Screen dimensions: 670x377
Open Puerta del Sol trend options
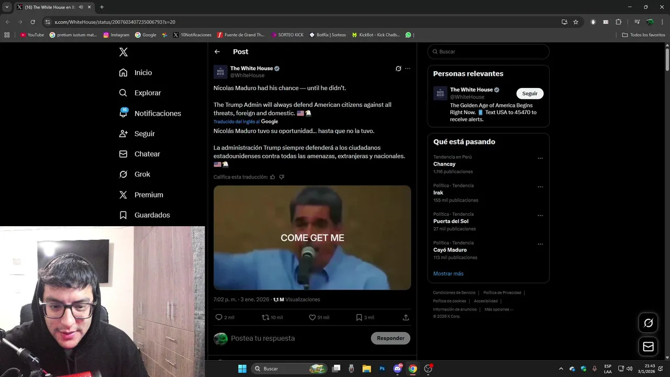(x=540, y=215)
